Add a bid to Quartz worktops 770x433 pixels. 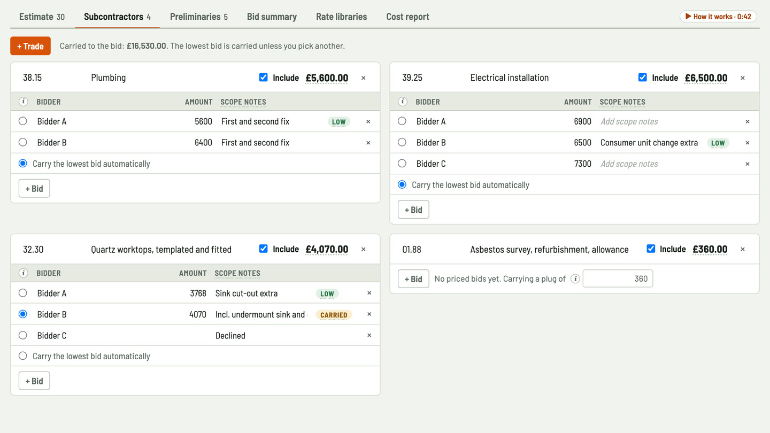coord(34,381)
